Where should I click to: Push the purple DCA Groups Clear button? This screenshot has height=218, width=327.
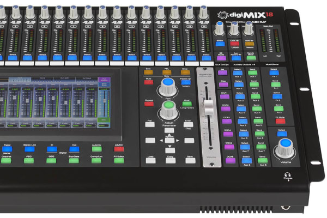click(223, 84)
